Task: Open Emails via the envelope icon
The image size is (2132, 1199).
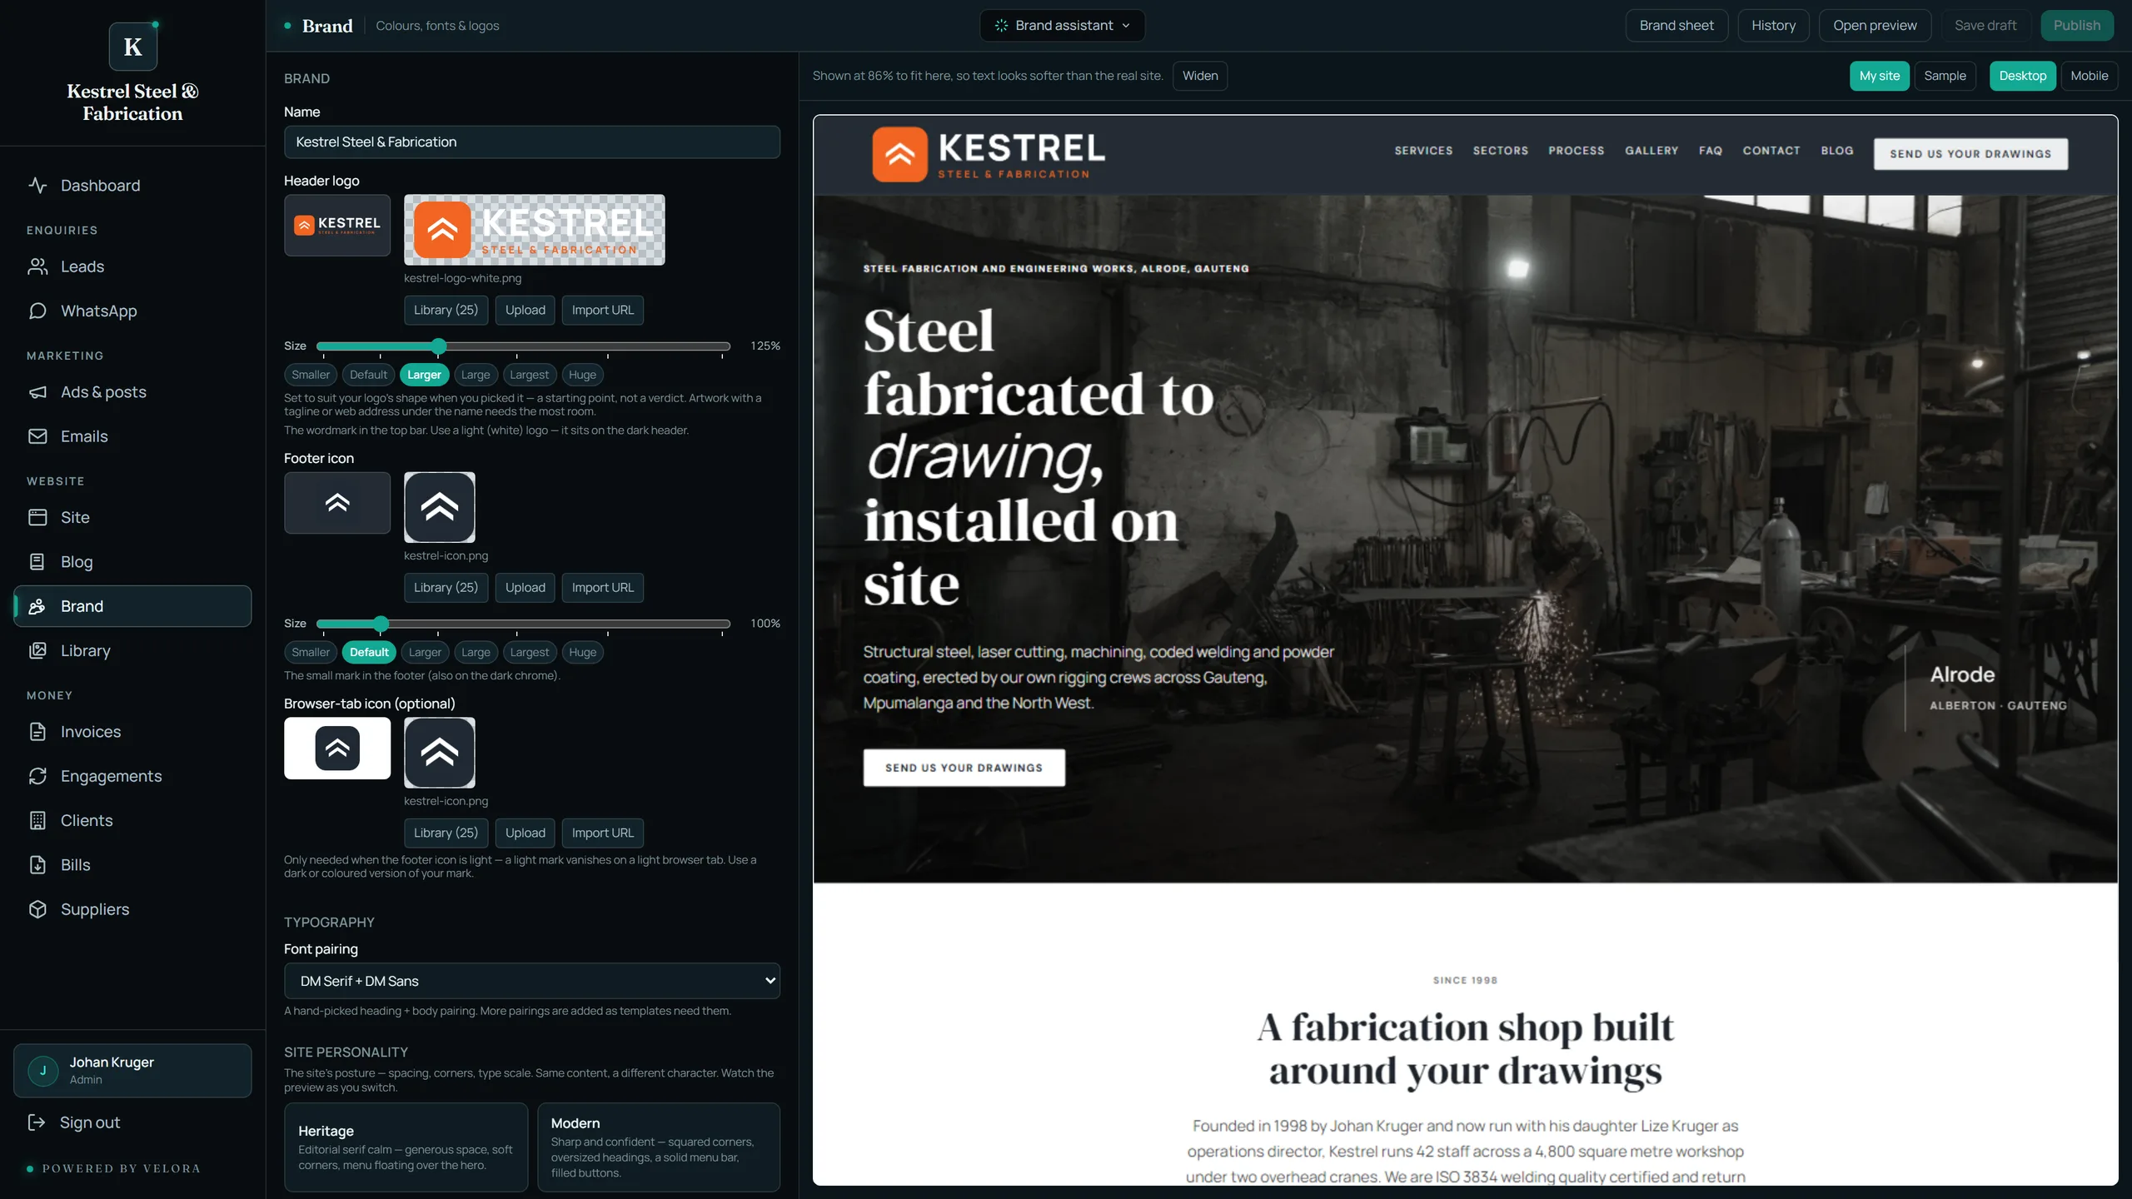Action: 37,436
